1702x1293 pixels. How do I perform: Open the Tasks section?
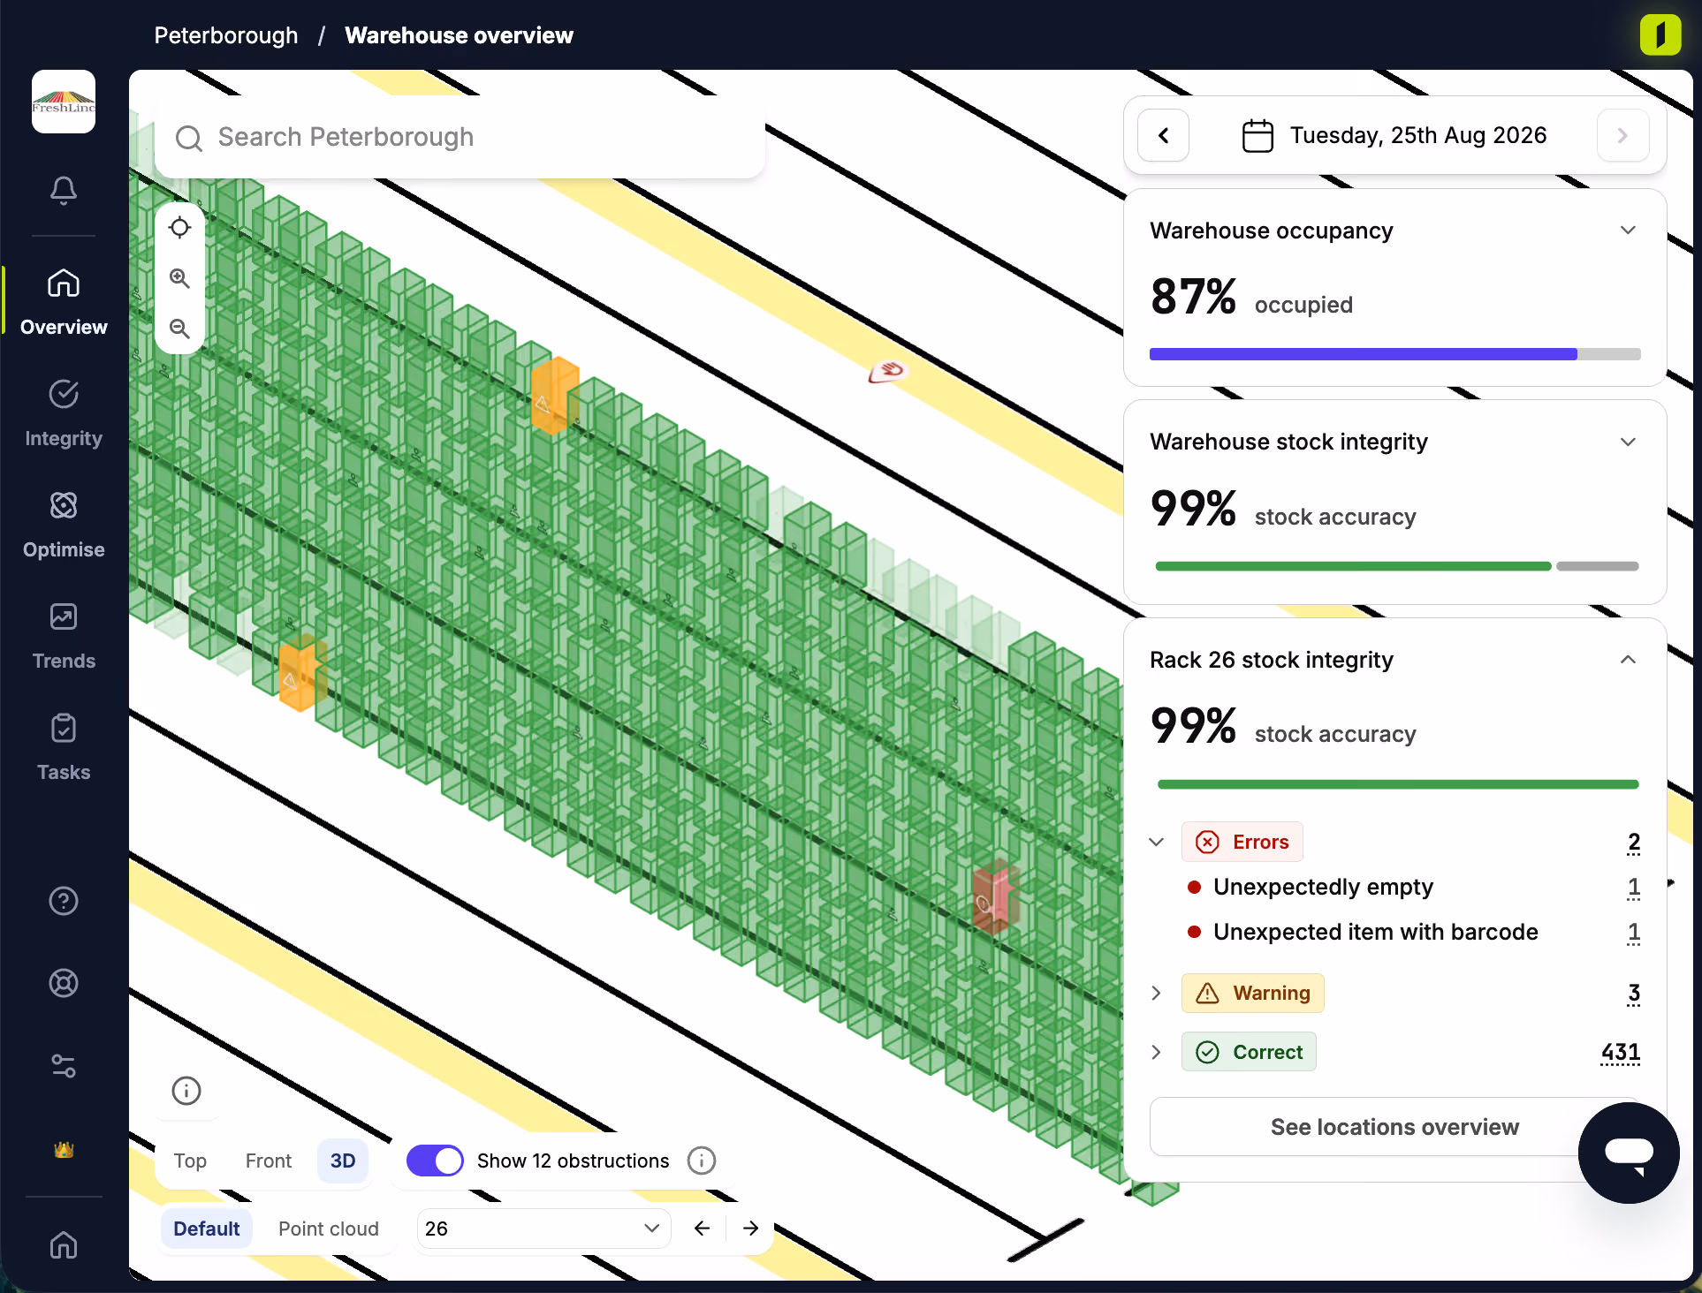click(64, 747)
